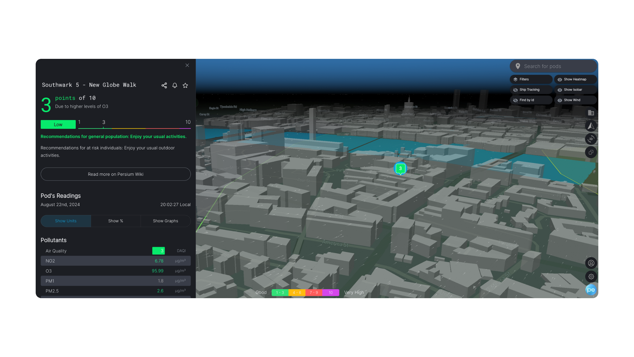Click the Persium 'pe' logo button
The height and width of the screenshot is (357, 634).
[x=591, y=290]
